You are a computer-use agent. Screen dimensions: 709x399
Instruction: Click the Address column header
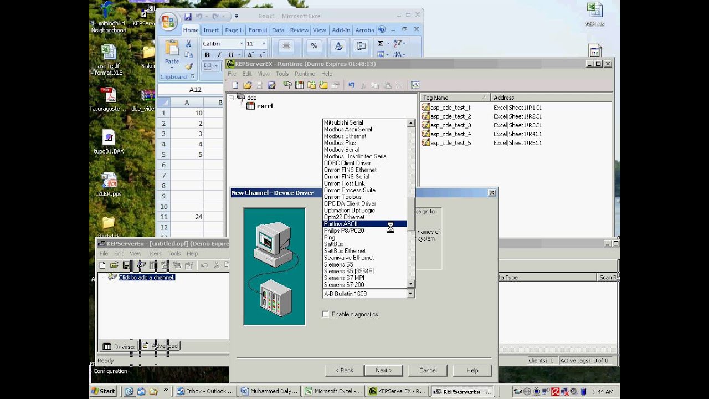[x=552, y=98]
